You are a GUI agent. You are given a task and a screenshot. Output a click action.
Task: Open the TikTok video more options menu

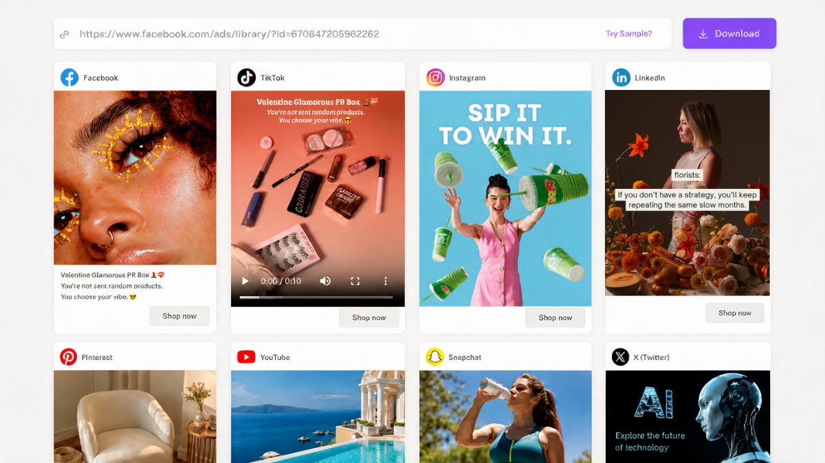click(386, 281)
